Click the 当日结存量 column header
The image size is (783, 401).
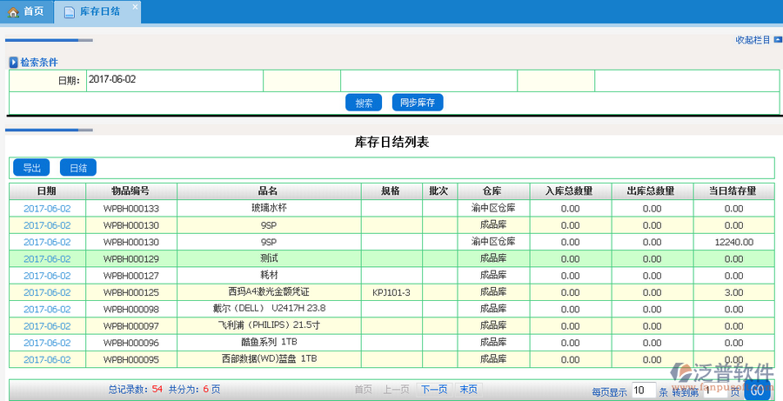(731, 191)
